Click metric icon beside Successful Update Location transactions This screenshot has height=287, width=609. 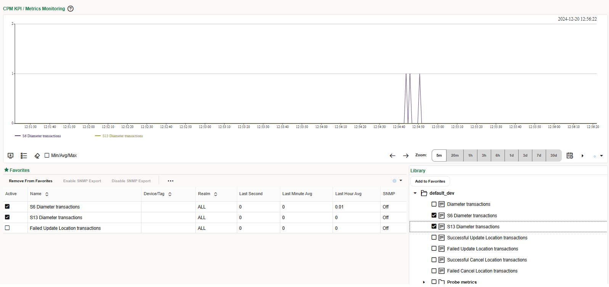coord(442,237)
